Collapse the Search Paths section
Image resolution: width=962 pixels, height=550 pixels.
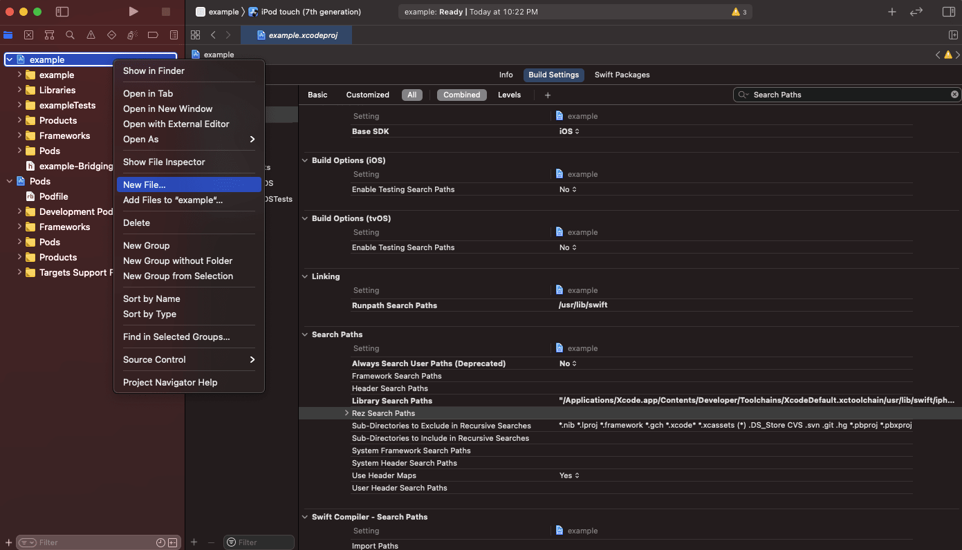(x=305, y=334)
